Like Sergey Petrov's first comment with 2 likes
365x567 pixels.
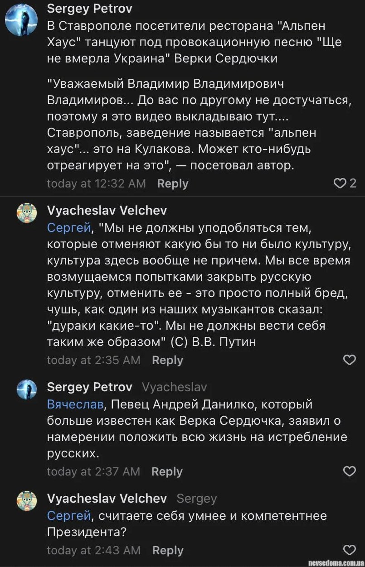[x=340, y=183]
